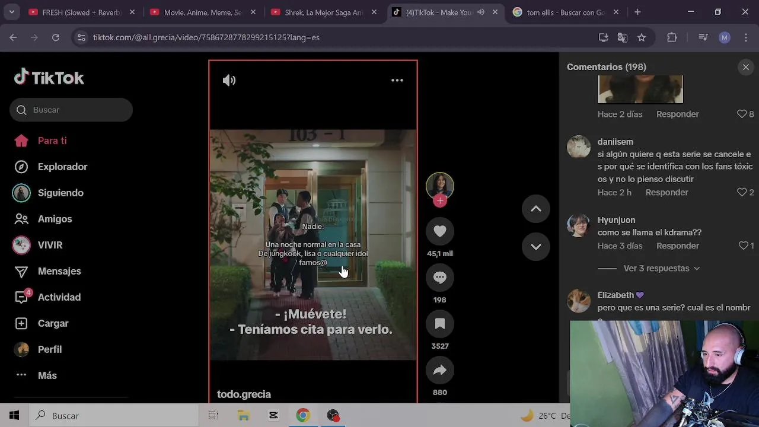Screen dimensions: 759x427
Task: Open image attached in top comment
Action: pyautogui.click(x=640, y=89)
